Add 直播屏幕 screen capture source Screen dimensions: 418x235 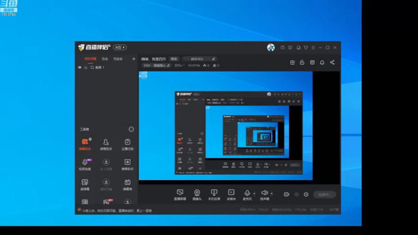180,195
